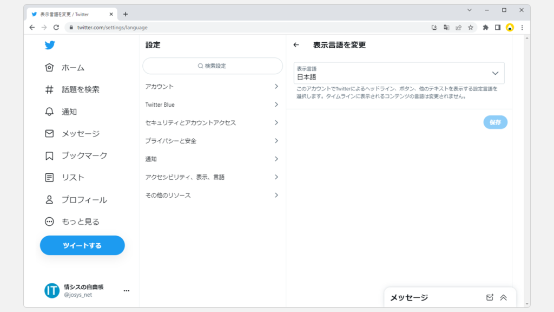Open Twitter Blue settings section
Viewport: 554px width, 312px height.
212,105
